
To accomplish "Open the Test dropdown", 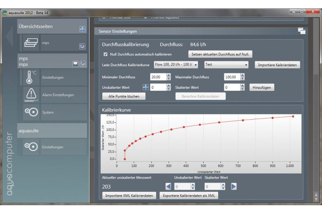I will pyautogui.click(x=226, y=65).
